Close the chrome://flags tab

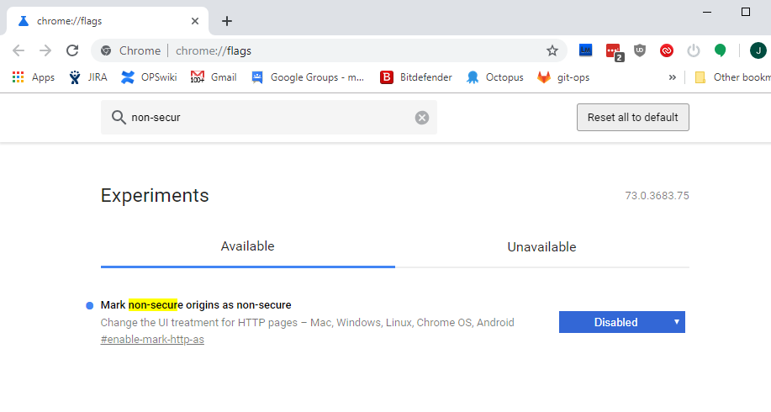[x=195, y=21]
